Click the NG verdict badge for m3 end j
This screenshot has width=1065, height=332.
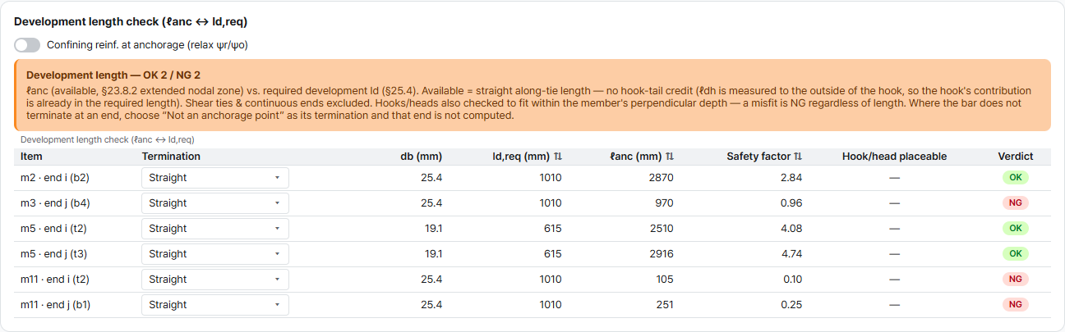pos(1015,203)
